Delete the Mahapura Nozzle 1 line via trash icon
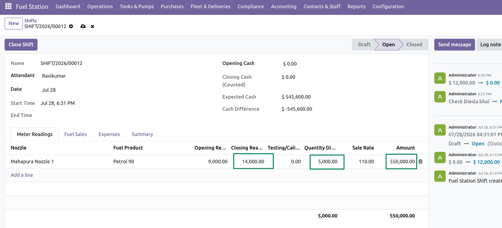This screenshot has width=502, height=228. (x=421, y=162)
